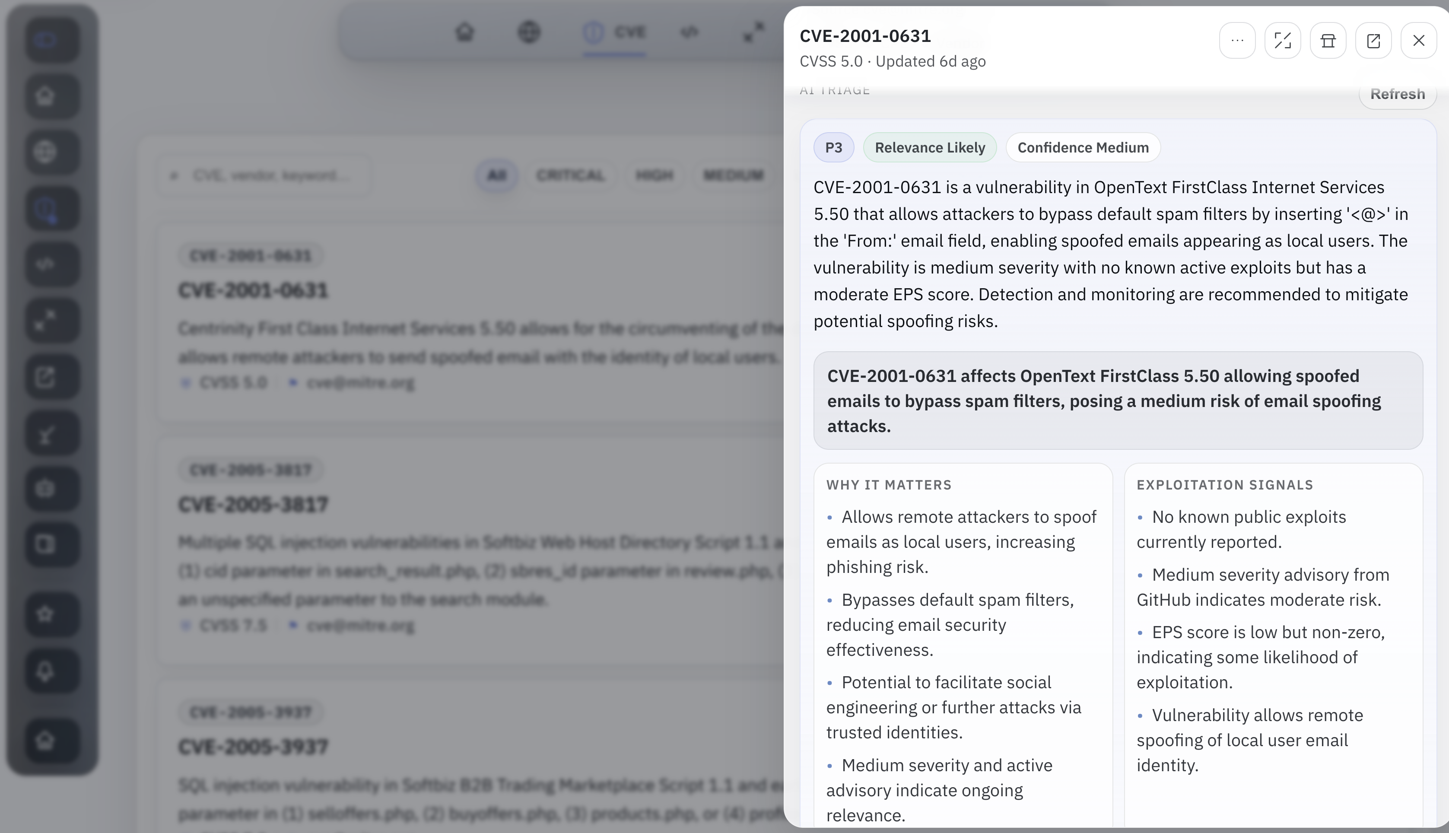Select the All severity filter tab
This screenshot has height=833, width=1449.
coord(496,176)
